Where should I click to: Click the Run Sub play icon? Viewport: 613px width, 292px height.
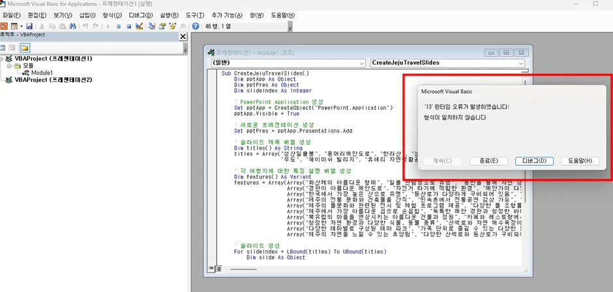(108, 26)
